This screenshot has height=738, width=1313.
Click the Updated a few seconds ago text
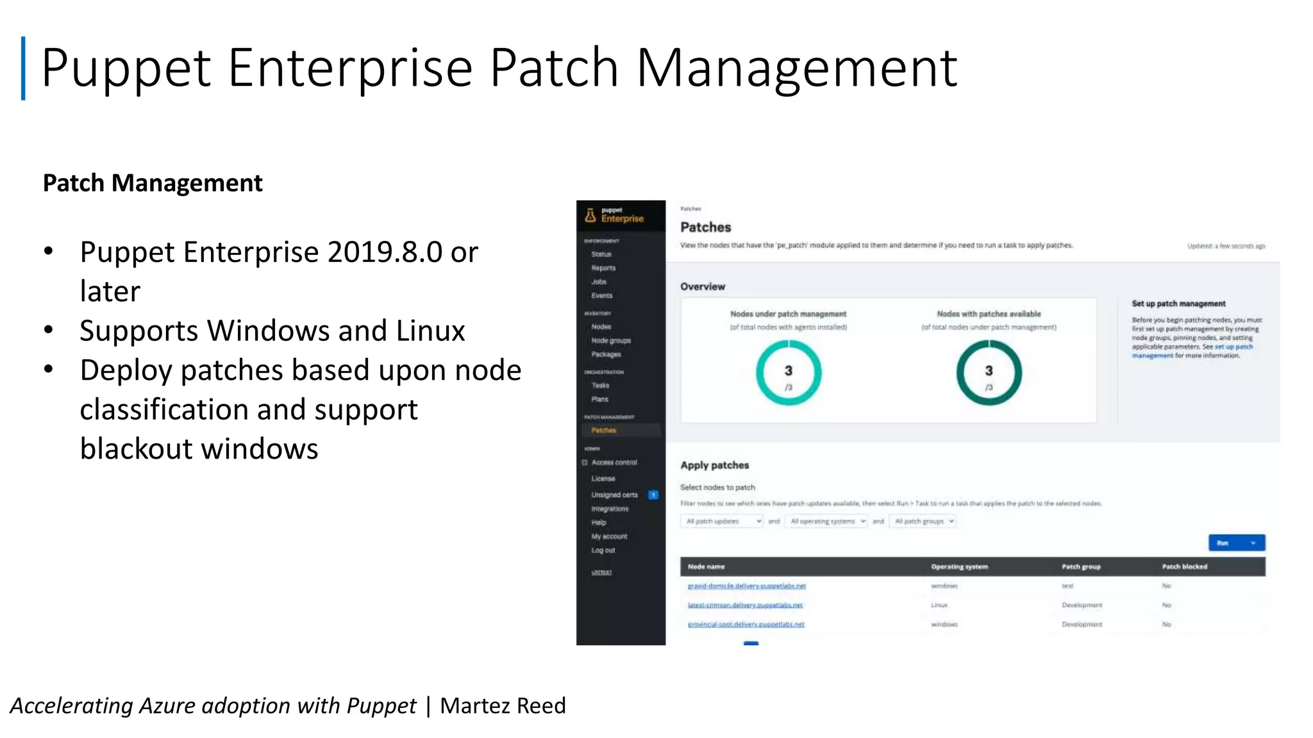click(1226, 246)
